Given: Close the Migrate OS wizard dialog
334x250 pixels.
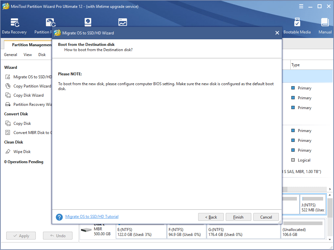Looking at the screenshot, I should point(277,33).
